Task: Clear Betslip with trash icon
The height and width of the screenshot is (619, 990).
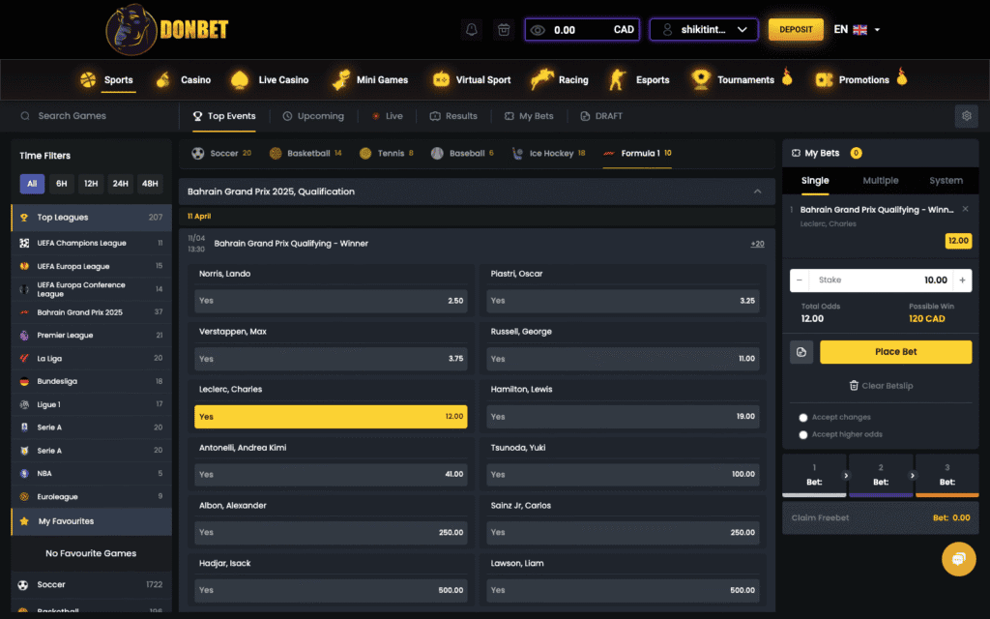Action: pyautogui.click(x=881, y=386)
